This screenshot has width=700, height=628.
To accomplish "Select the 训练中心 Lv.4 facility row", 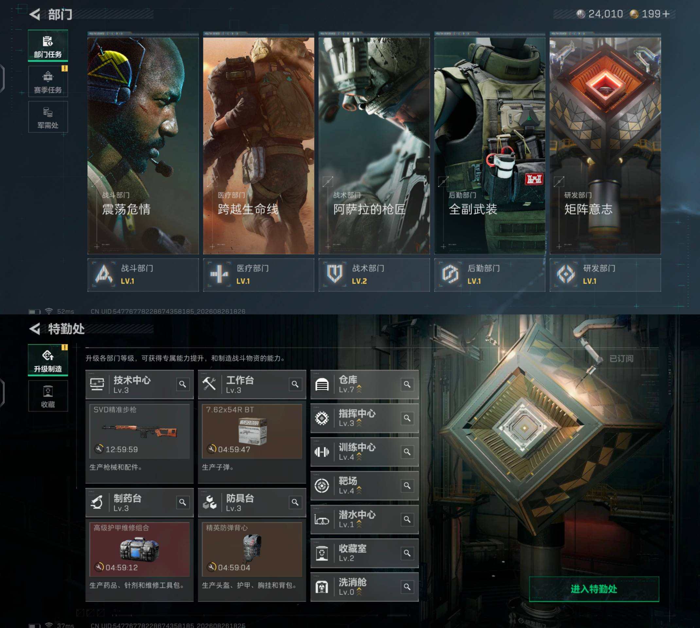I will tap(364, 452).
